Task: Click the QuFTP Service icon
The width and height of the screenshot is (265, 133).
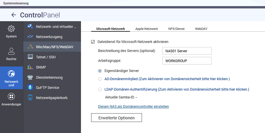Action: (30, 87)
